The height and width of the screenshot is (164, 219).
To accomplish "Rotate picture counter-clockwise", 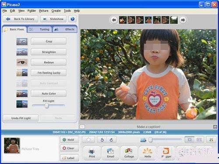I will click(102, 140).
